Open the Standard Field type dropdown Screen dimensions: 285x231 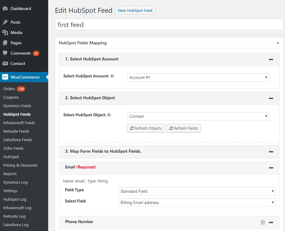point(197,191)
